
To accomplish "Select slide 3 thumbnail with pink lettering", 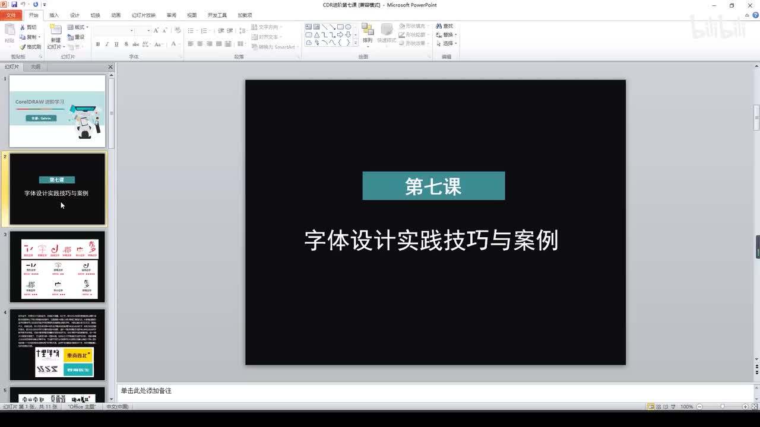I will (57, 267).
